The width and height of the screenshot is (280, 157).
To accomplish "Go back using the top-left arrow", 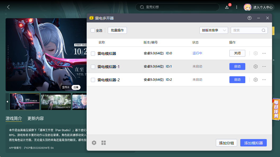I will click(x=8, y=7).
